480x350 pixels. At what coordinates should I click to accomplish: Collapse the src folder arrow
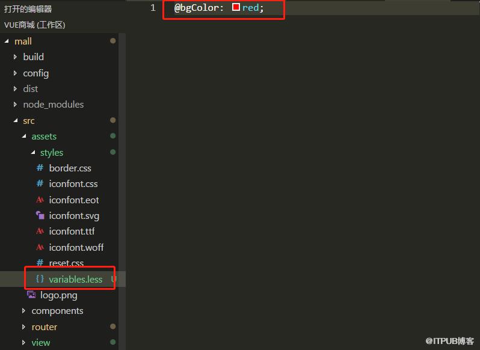pos(15,120)
